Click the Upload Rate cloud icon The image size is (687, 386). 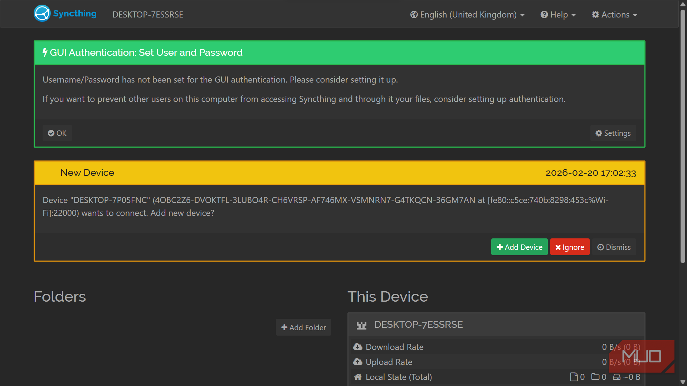coord(358,362)
